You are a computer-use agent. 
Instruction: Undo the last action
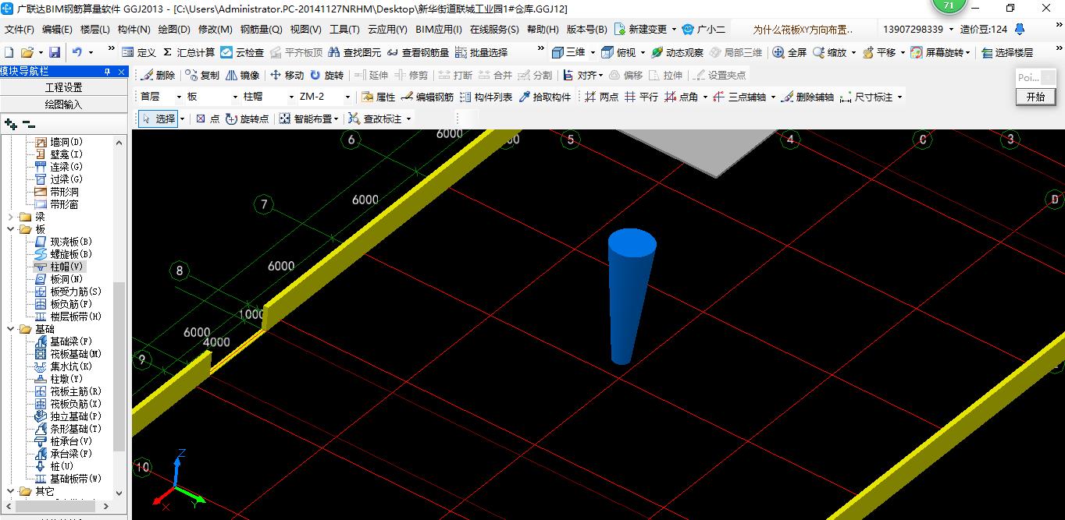pos(77,52)
